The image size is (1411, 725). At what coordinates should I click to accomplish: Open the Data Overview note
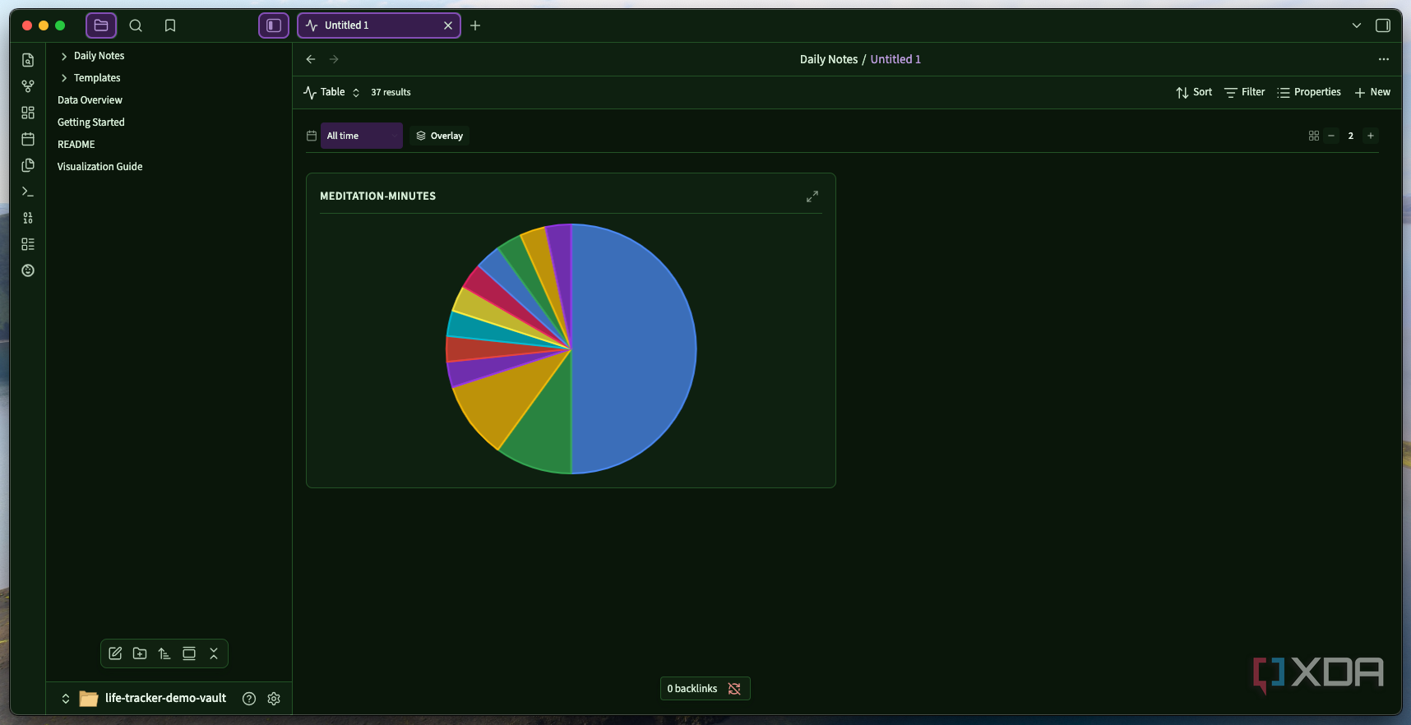[x=90, y=100]
